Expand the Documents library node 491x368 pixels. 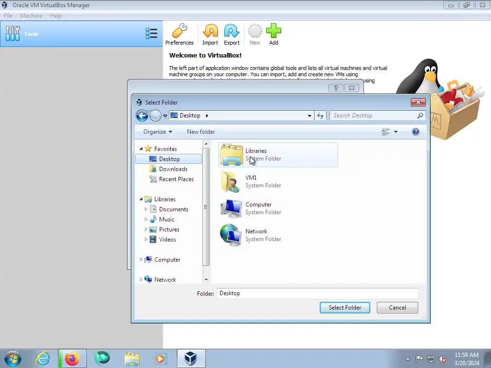pyautogui.click(x=146, y=209)
